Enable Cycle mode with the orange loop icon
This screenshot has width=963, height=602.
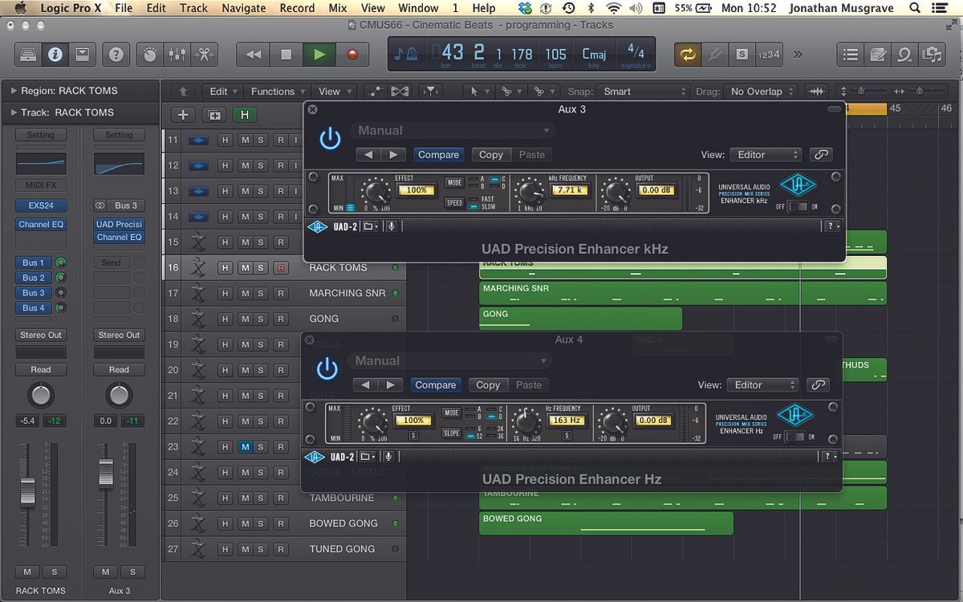coord(689,54)
